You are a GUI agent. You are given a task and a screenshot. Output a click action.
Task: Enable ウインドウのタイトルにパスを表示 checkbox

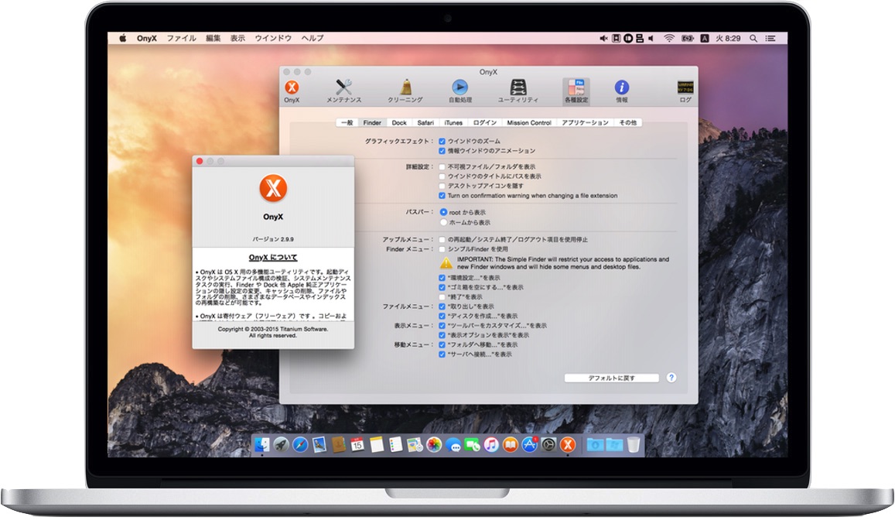tap(442, 176)
